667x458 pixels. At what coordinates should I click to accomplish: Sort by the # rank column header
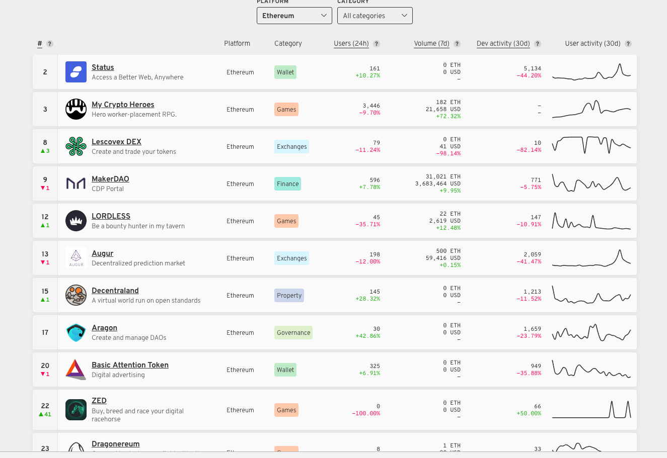[40, 44]
